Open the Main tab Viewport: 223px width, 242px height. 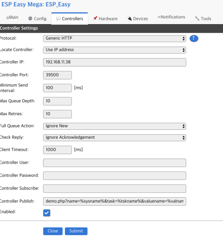point(12,18)
